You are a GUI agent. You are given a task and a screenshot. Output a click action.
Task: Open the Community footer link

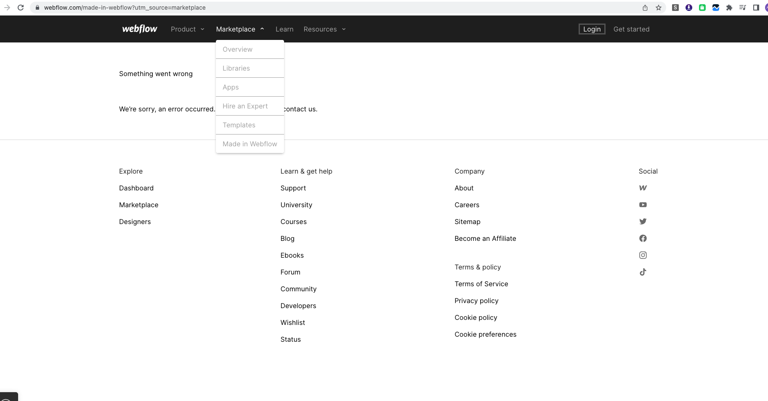(x=299, y=289)
